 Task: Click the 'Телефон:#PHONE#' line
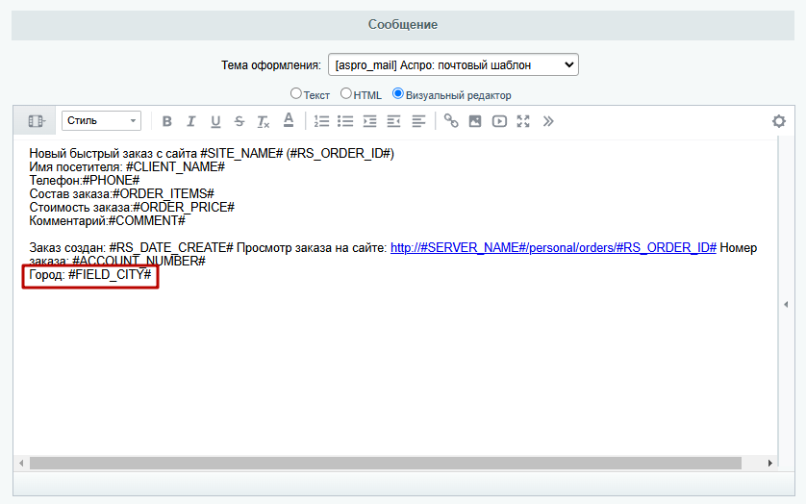85,181
